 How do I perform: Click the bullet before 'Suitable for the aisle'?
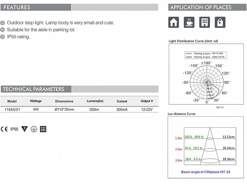(x=3, y=30)
